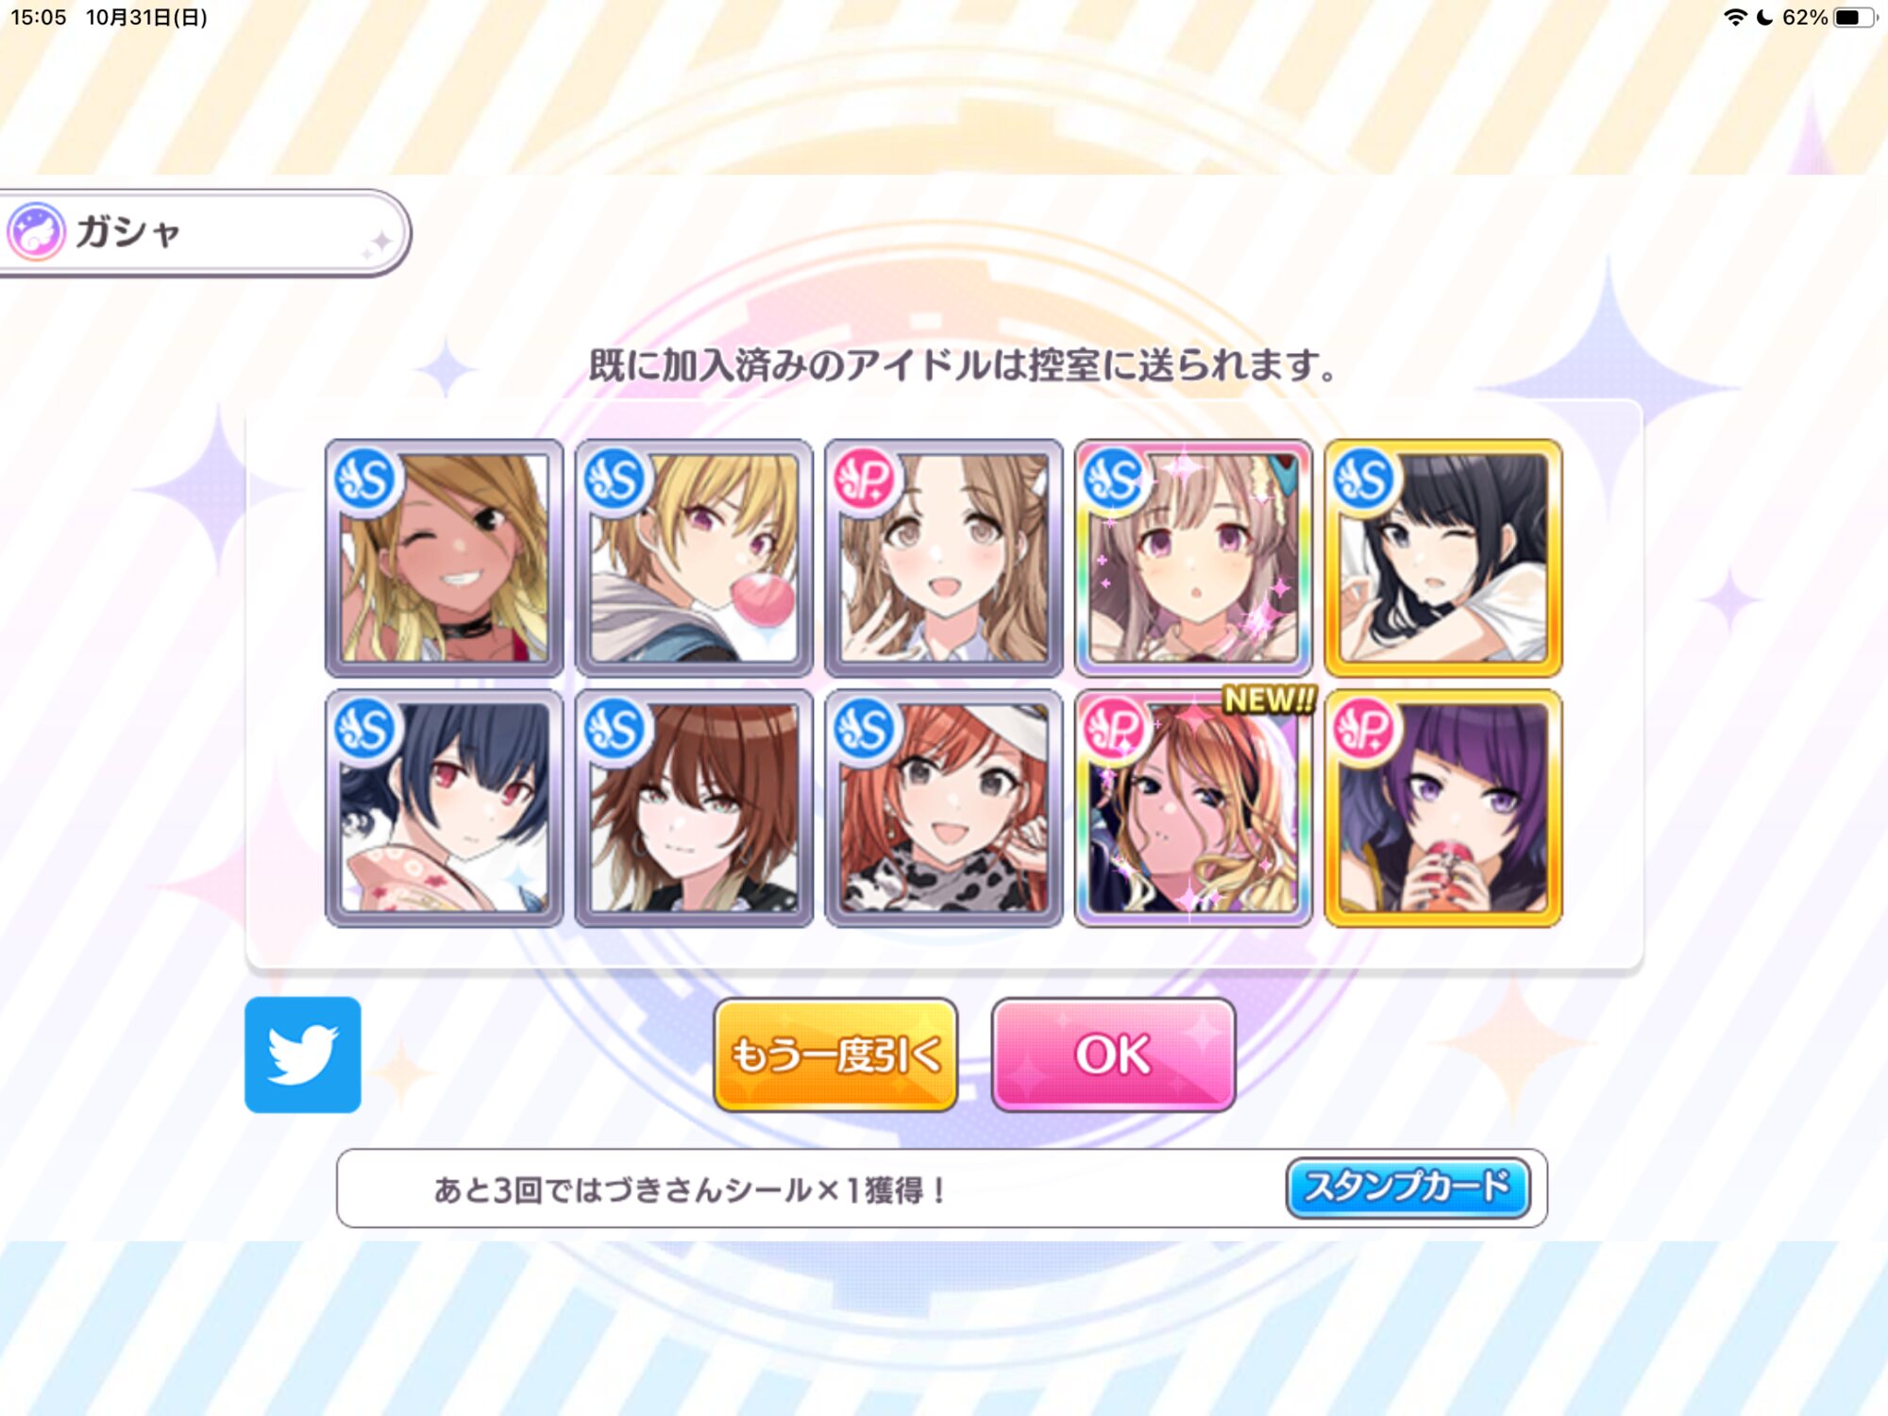Click the P badge on purple-haired card
Viewport: 1888px width, 1416px height.
point(1365,730)
